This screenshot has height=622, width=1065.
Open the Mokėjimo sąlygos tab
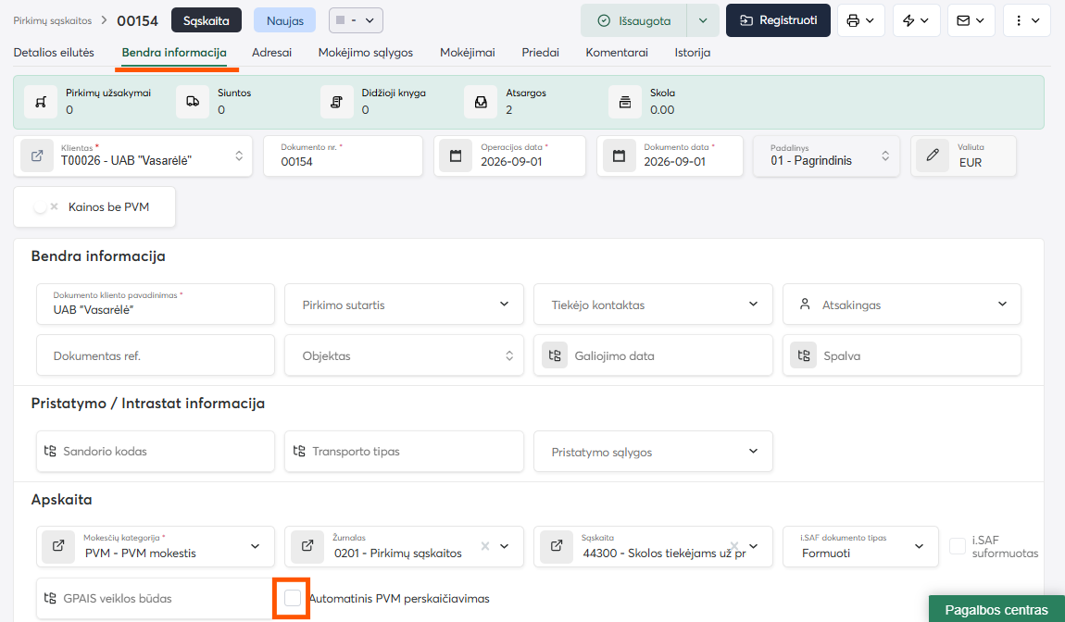(366, 52)
